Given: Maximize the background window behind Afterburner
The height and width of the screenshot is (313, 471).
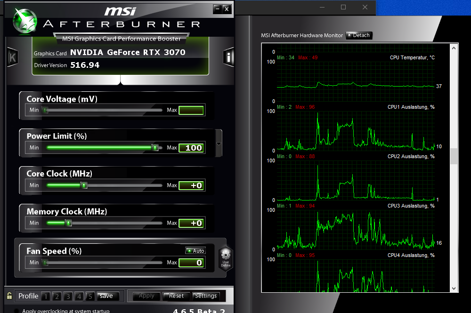Looking at the screenshot, I should (343, 7).
